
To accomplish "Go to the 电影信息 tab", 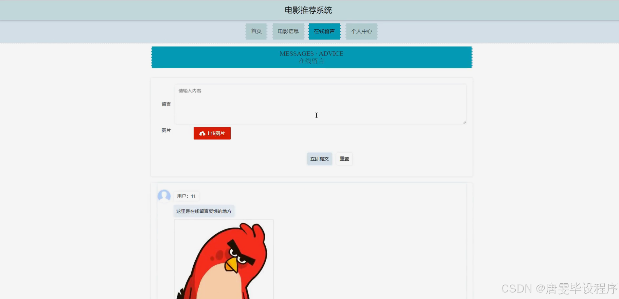I will point(288,31).
